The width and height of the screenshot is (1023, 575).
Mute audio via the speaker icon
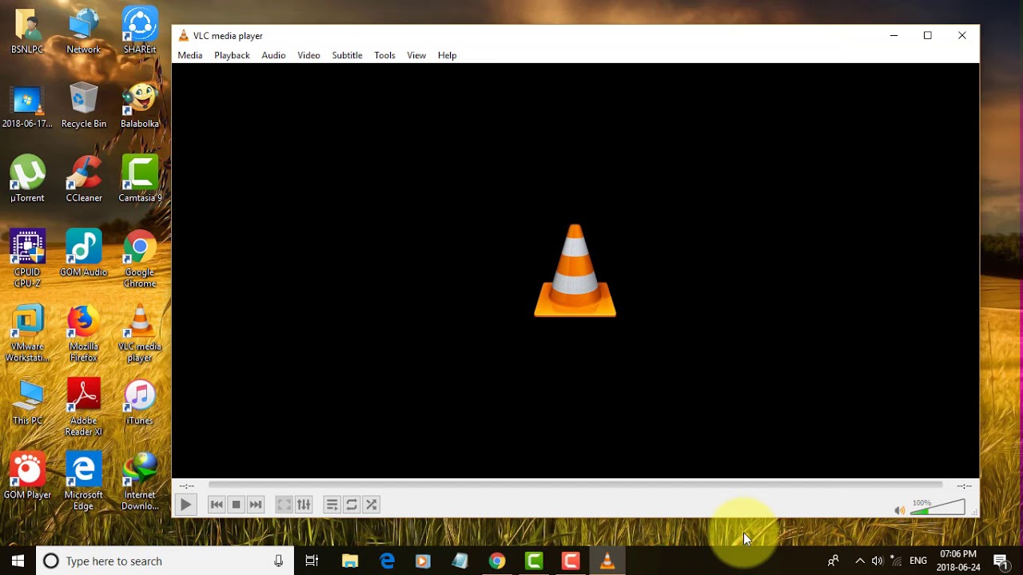click(900, 510)
